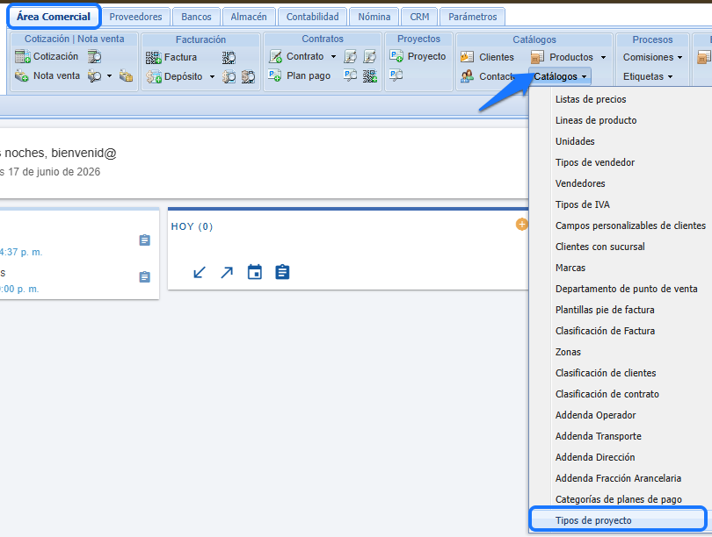Screen dimensions: 712x537
Task: Create a new Contrato
Action: coord(296,57)
